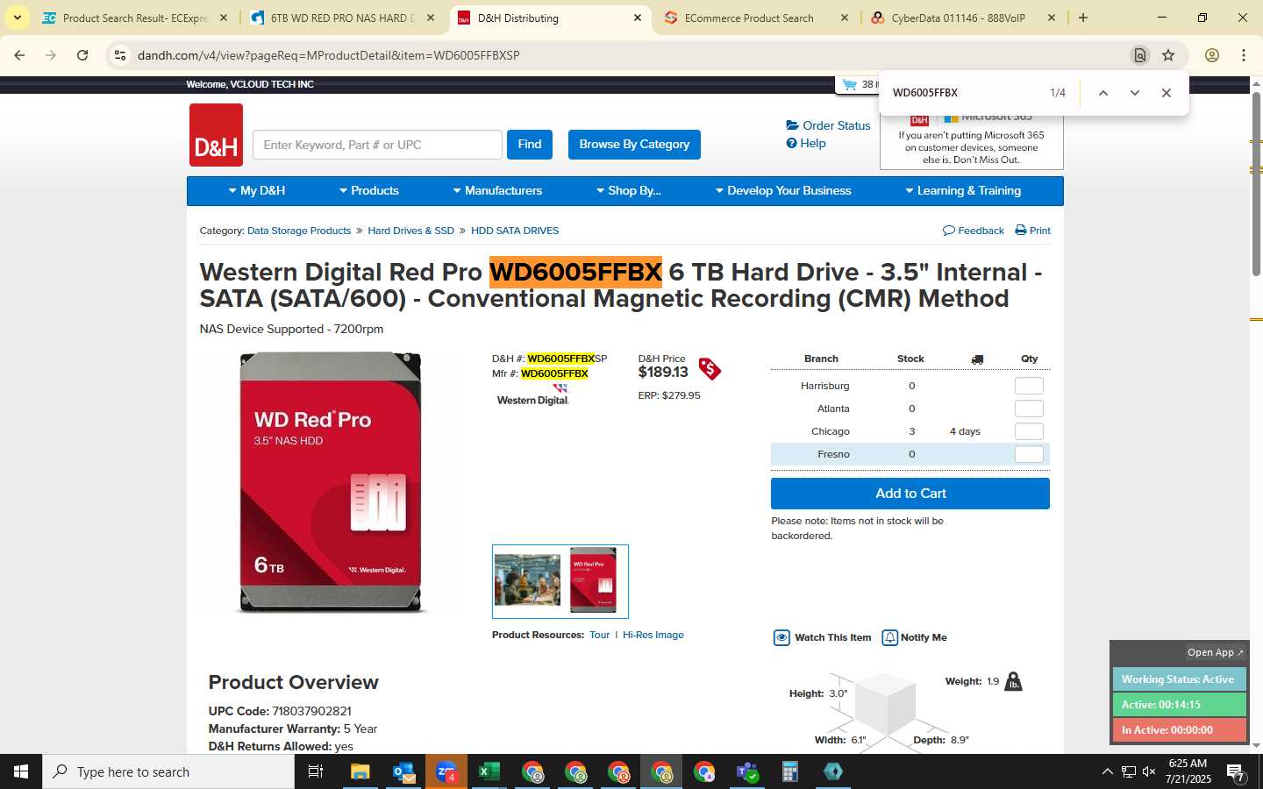Viewport: 1263px width, 789px height.
Task: Click the Google Lens search icon in the address bar
Action: [x=1139, y=55]
